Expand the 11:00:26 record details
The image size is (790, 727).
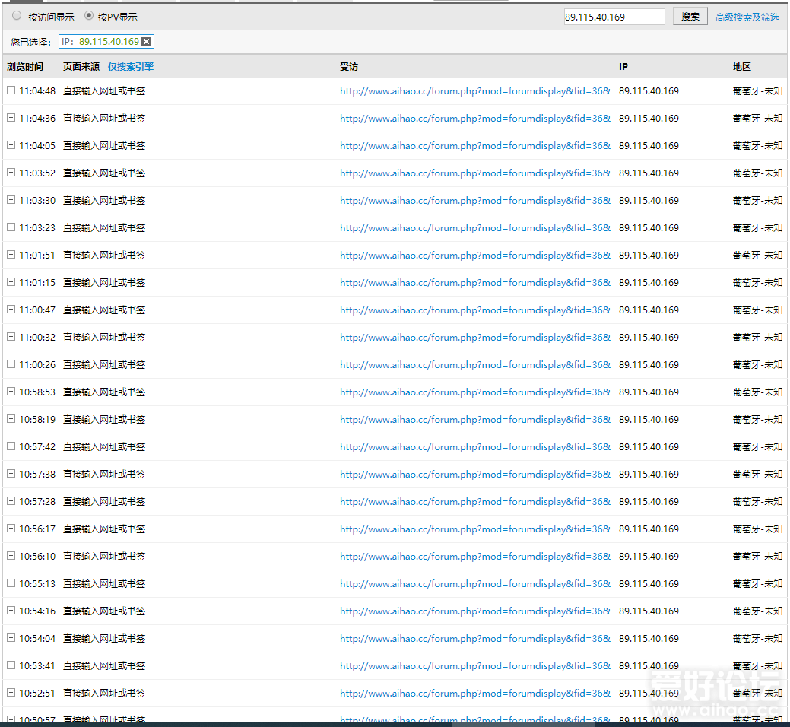pos(11,364)
